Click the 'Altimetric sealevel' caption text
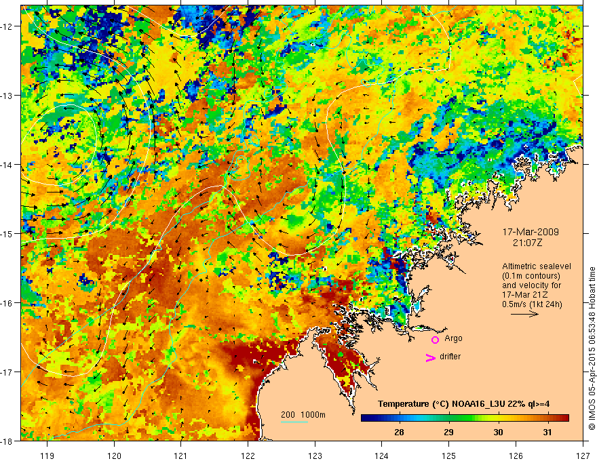Viewport: 597px width, 461px height. [x=537, y=266]
